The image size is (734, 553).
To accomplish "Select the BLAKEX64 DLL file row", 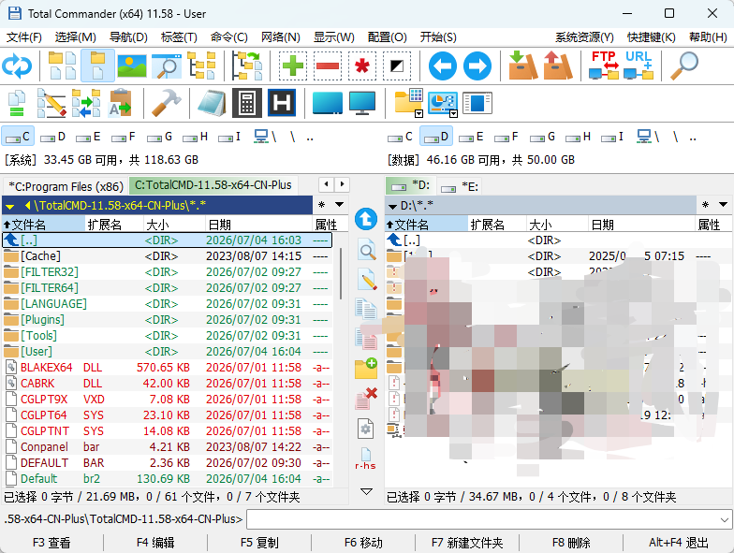I will 167,368.
